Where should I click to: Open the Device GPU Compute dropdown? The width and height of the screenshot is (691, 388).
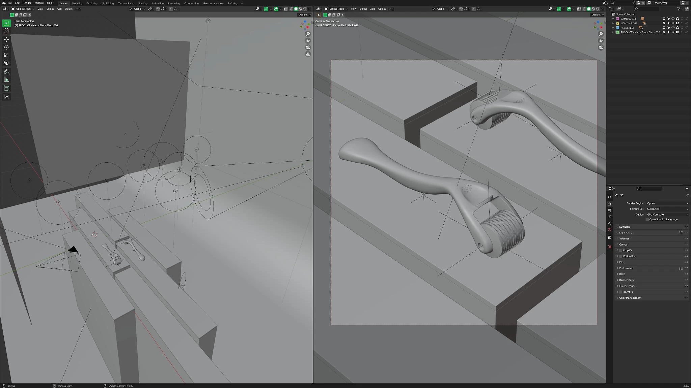pos(667,215)
